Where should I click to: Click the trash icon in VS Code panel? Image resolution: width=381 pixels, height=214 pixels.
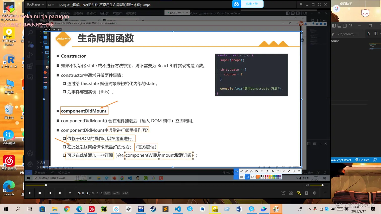(x=314, y=144)
